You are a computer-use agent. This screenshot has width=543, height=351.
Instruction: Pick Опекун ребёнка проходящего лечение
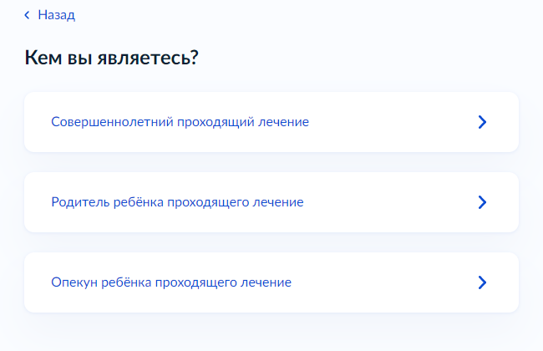pyautogui.click(x=171, y=282)
